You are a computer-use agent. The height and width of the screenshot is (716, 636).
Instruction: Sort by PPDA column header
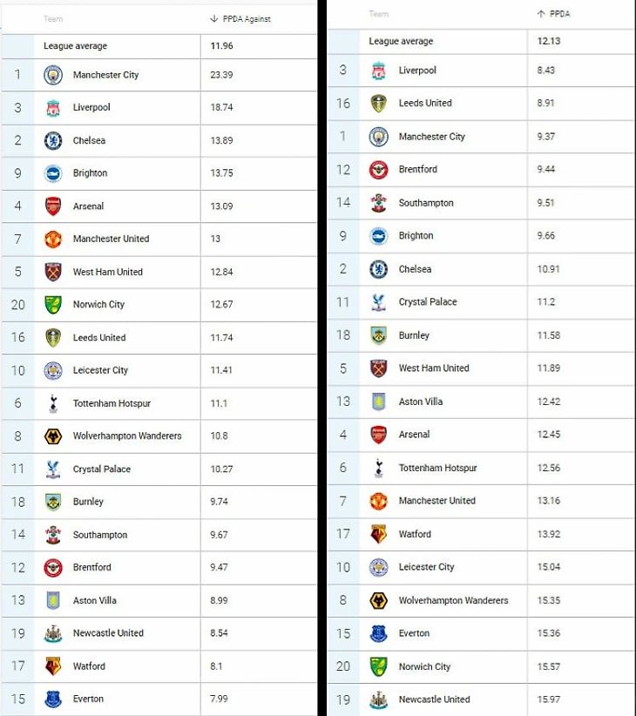pos(558,14)
